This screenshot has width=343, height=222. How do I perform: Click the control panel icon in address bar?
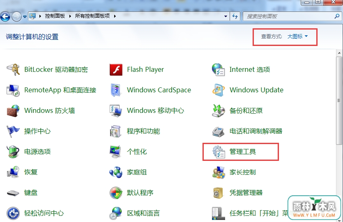point(33,16)
